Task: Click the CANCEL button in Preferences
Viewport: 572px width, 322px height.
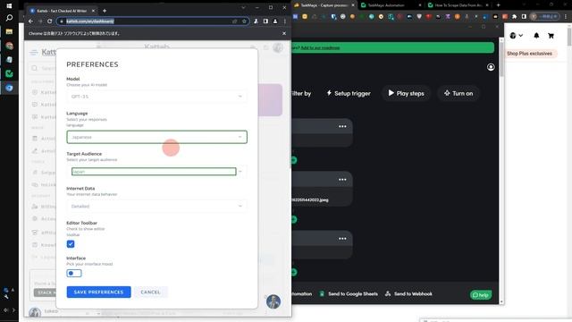Action: [150, 292]
